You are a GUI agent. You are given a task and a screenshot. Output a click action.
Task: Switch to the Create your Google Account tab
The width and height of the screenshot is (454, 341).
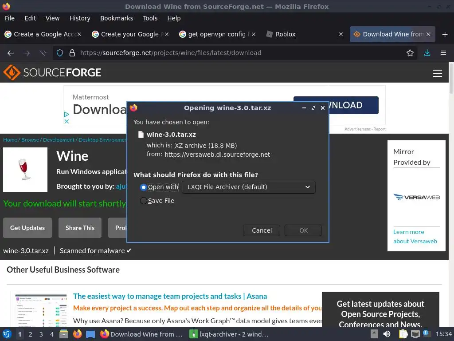pyautogui.click(x=130, y=34)
